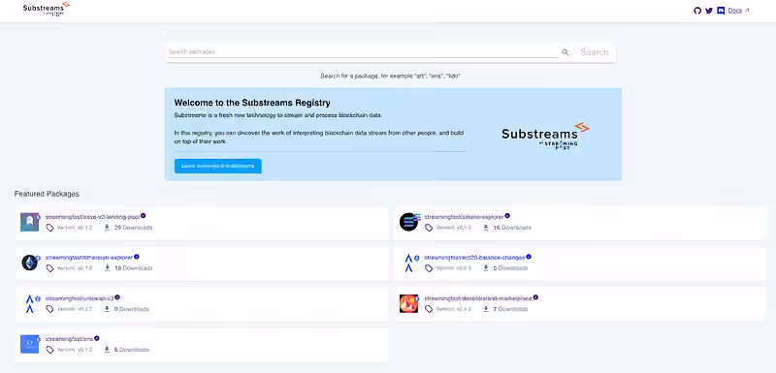The image size is (776, 373).
Task: Open streamingfast/uniswap-v3 package link
Action: [x=80, y=297]
